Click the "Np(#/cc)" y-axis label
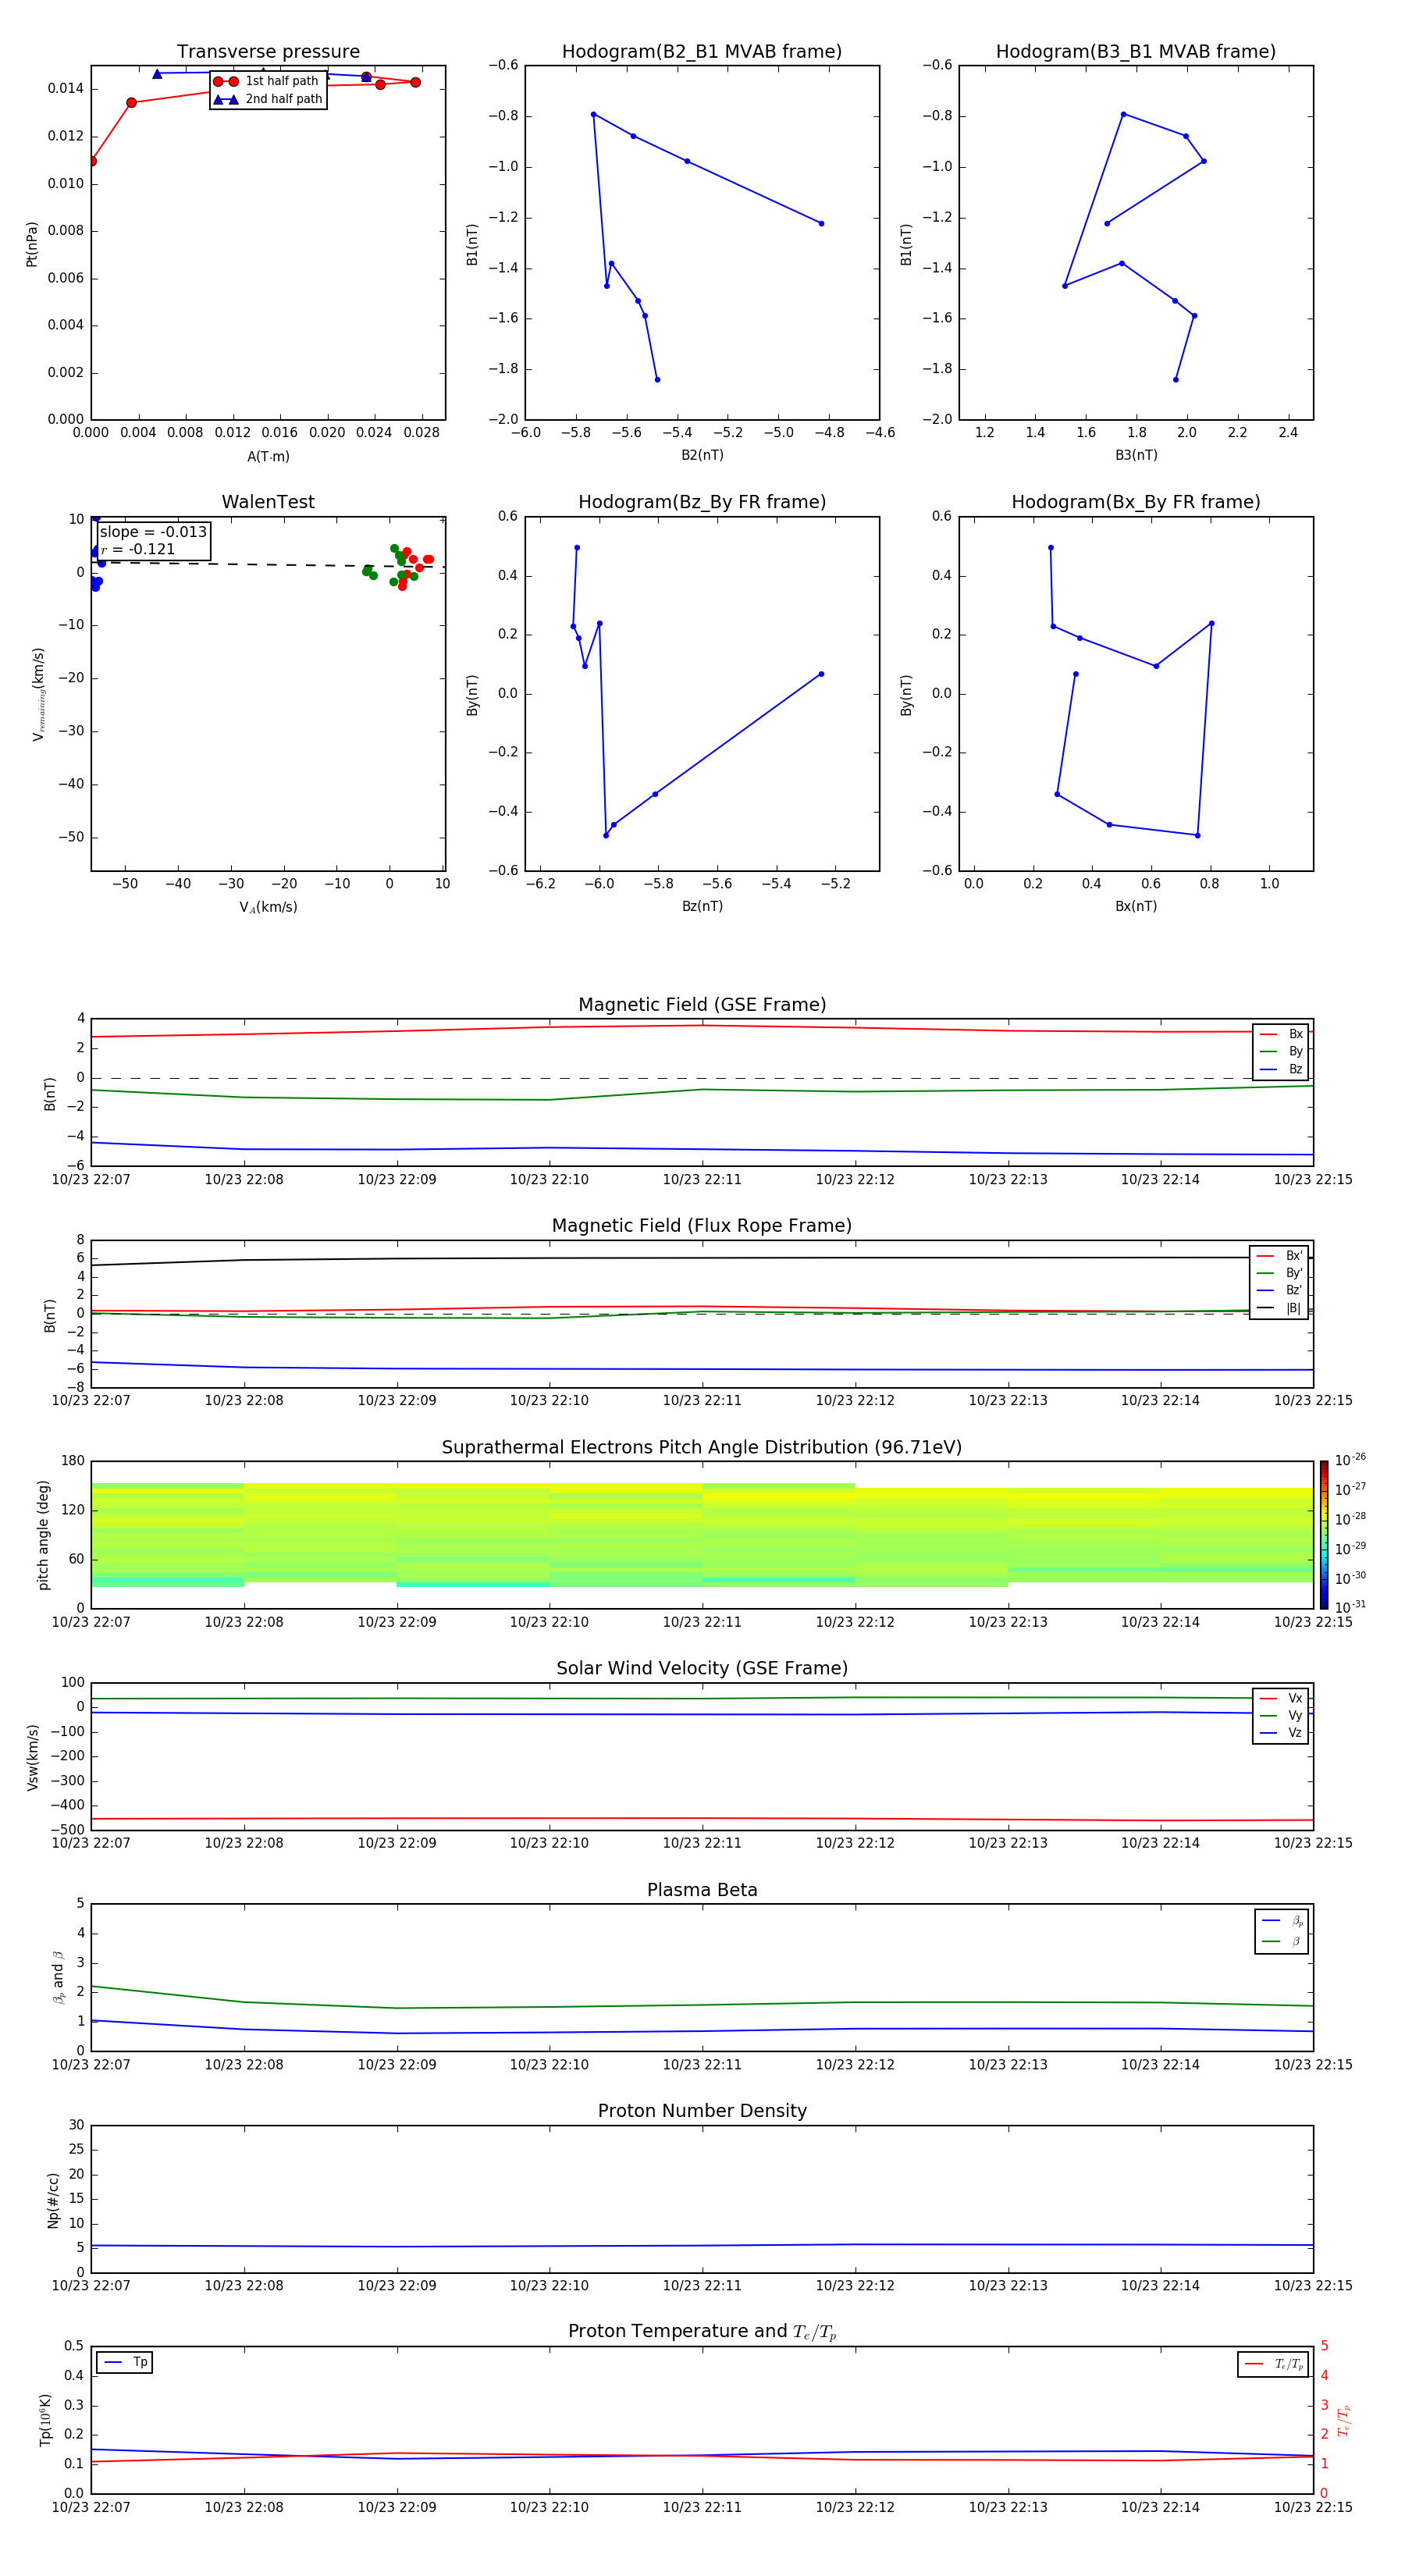Viewport: 1405px width, 2576px height. point(53,2200)
